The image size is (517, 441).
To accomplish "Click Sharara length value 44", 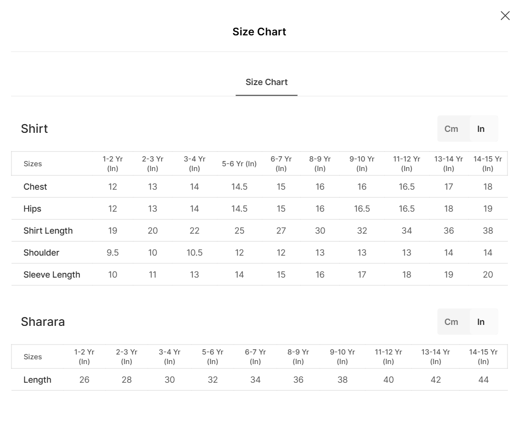I will click(484, 380).
